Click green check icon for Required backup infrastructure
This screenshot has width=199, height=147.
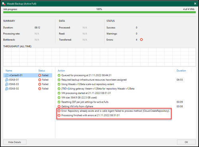click(x=59, y=80)
